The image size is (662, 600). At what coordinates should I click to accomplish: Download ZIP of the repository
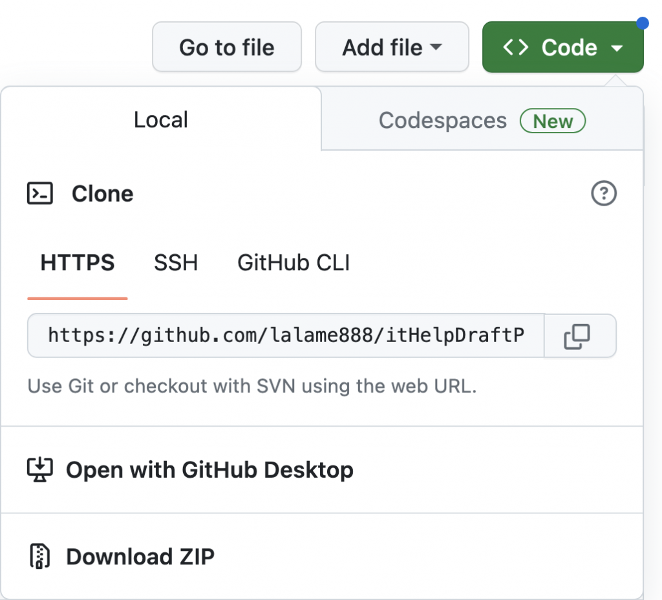click(140, 557)
